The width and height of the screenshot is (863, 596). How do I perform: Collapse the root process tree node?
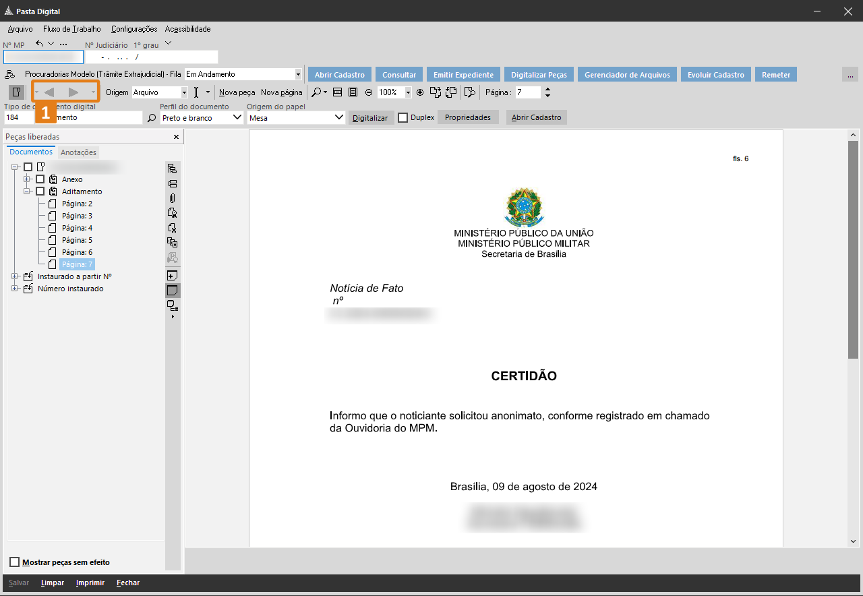[15, 167]
